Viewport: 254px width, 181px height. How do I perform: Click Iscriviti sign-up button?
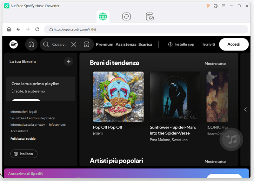pyautogui.click(x=209, y=44)
